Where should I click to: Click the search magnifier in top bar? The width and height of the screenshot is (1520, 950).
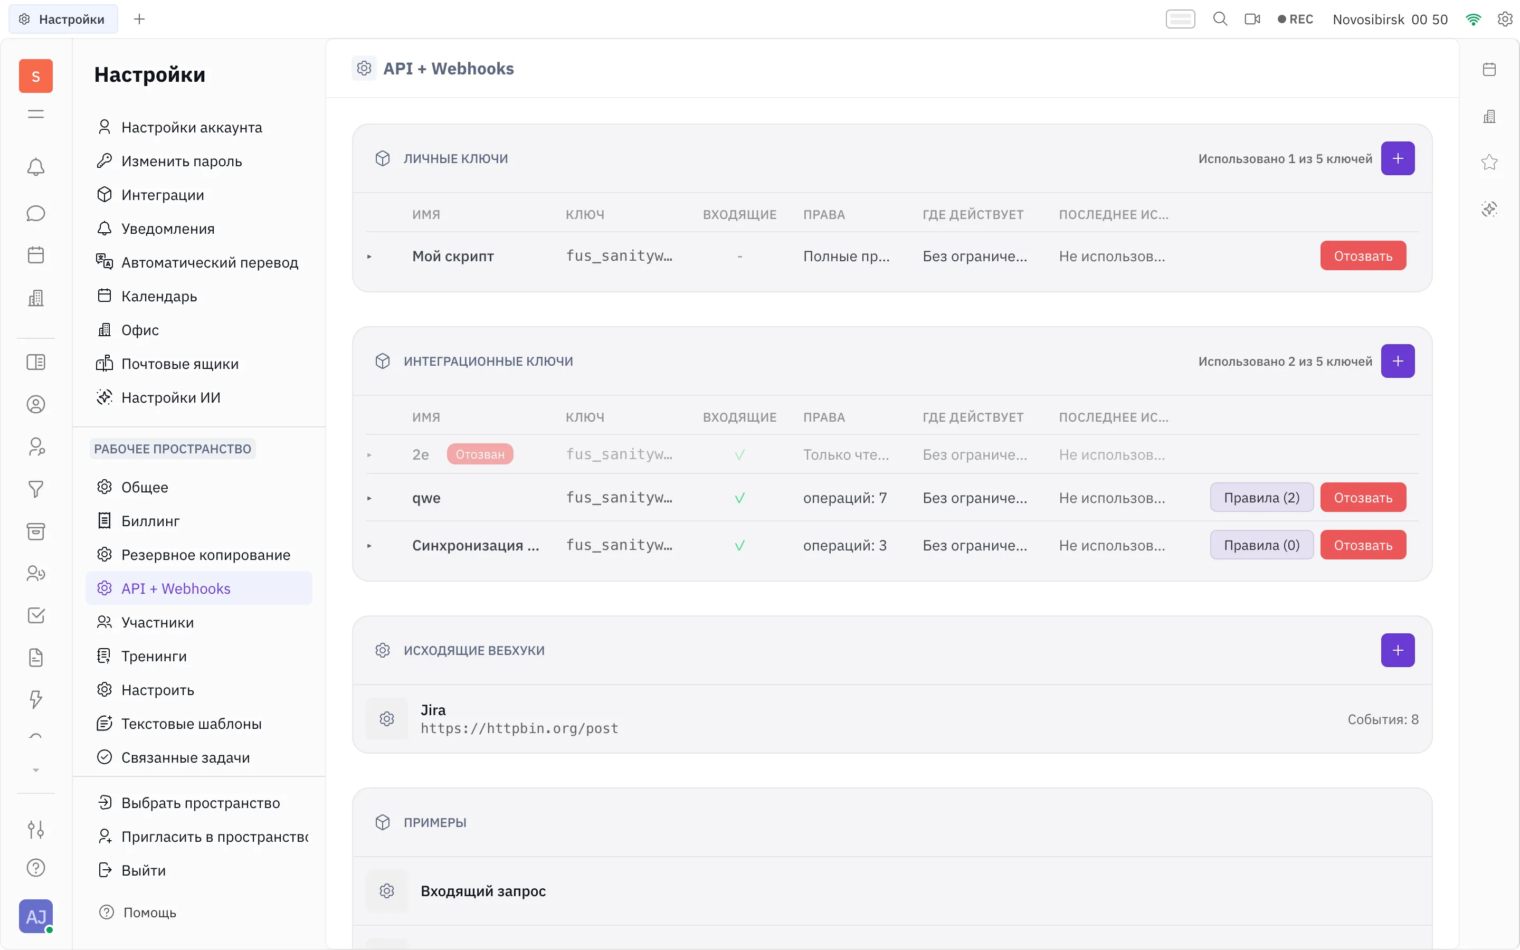click(1220, 19)
